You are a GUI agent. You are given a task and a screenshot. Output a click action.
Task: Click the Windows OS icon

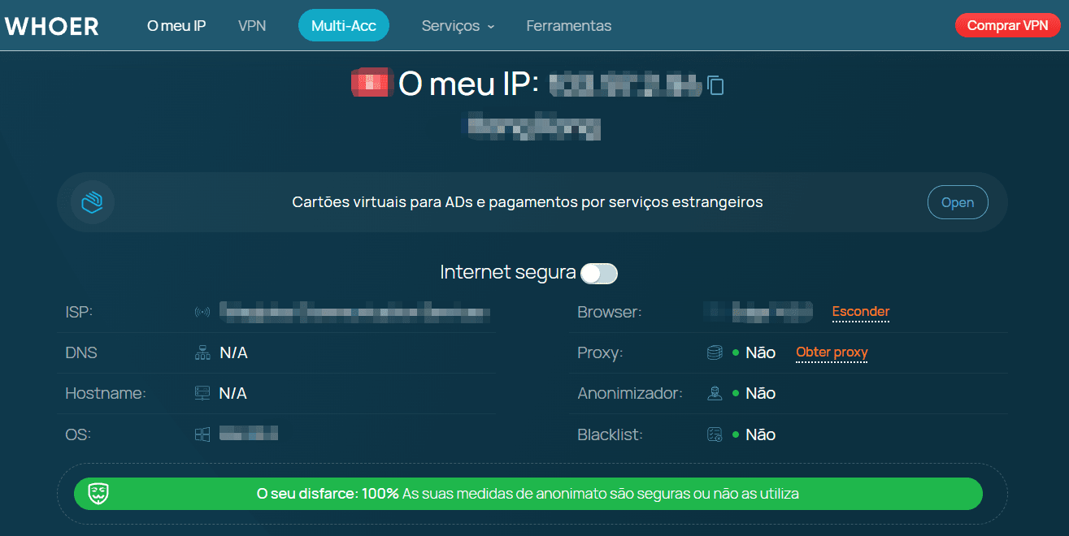pos(202,434)
